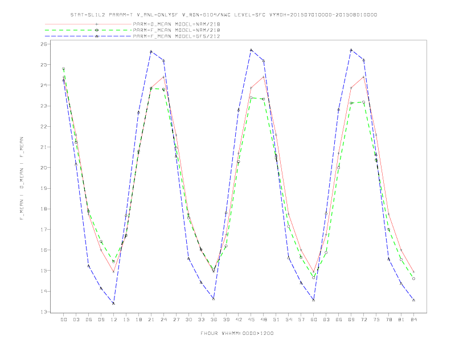The height and width of the screenshot is (348, 451).
Task: Click y-axis tick label 17
Action: point(44,229)
